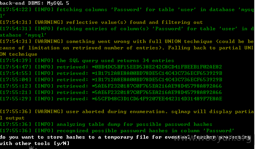The width and height of the screenshot is (255, 149).
Task: Click the full UNION technique warning text
Action: point(127,48)
